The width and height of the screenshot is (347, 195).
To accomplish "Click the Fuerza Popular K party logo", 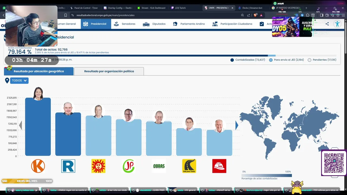I will coord(38,166).
